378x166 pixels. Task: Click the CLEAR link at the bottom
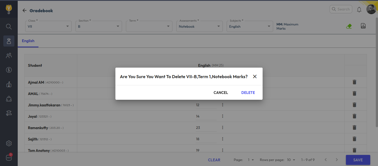pos(214,160)
